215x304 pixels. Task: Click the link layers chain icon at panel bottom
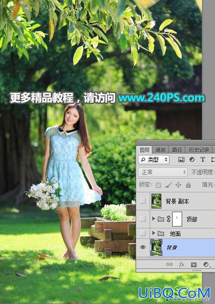(169, 264)
